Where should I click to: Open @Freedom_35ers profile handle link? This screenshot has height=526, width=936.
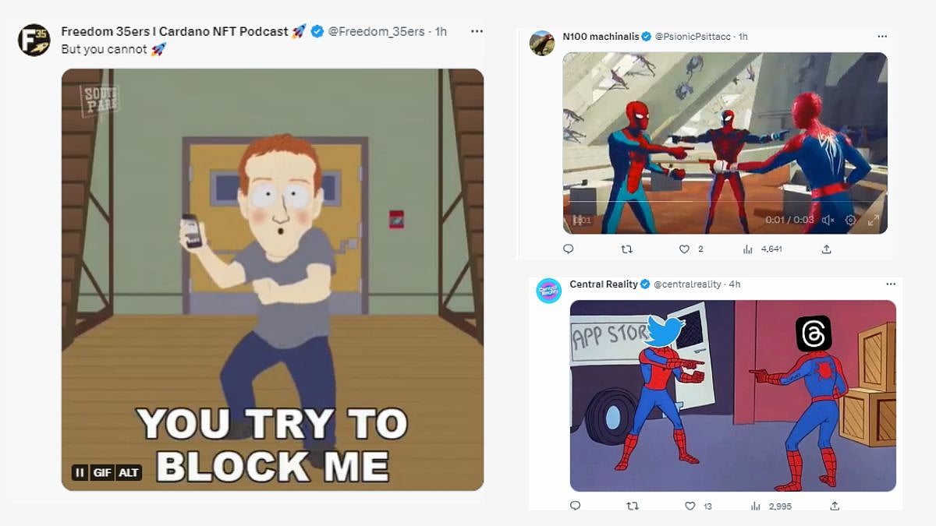click(x=377, y=31)
